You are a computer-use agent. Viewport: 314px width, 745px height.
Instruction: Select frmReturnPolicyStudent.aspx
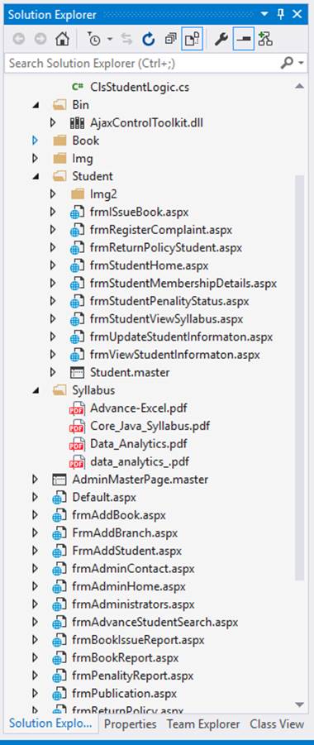pos(166,247)
